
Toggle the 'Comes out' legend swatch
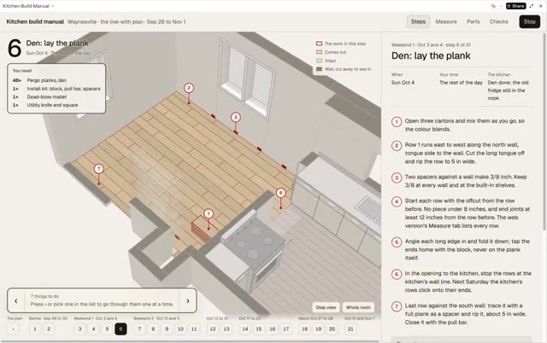319,52
